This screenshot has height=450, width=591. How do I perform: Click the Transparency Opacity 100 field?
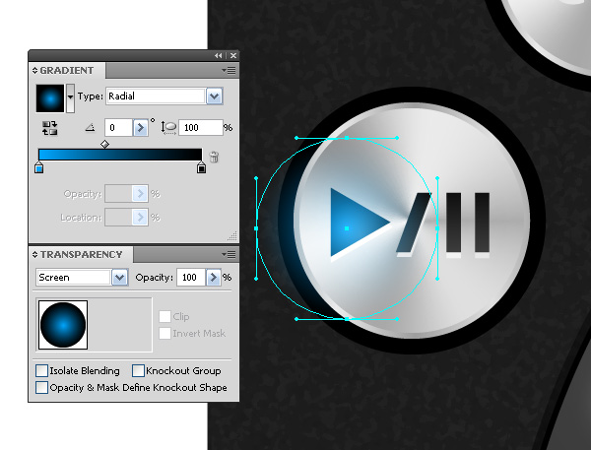(x=191, y=278)
